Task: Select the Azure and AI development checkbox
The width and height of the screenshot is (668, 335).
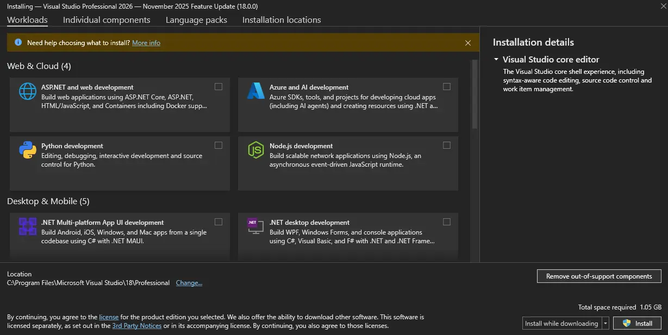Action: click(447, 86)
